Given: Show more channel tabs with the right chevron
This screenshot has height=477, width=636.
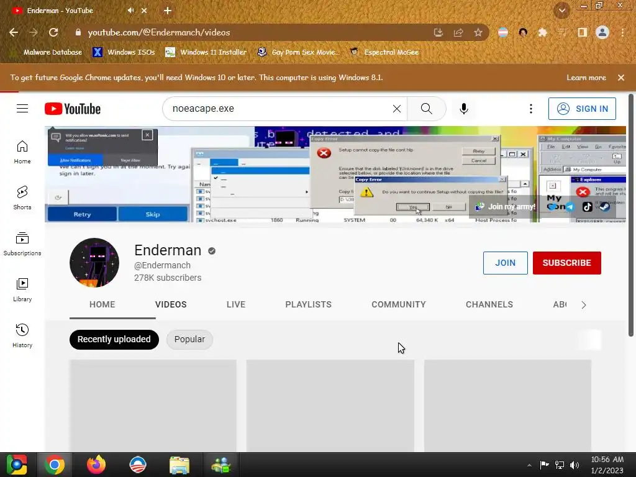Looking at the screenshot, I should pyautogui.click(x=584, y=305).
